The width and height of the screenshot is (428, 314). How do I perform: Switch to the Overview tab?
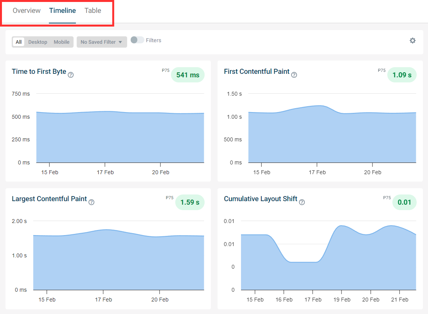[x=26, y=11]
